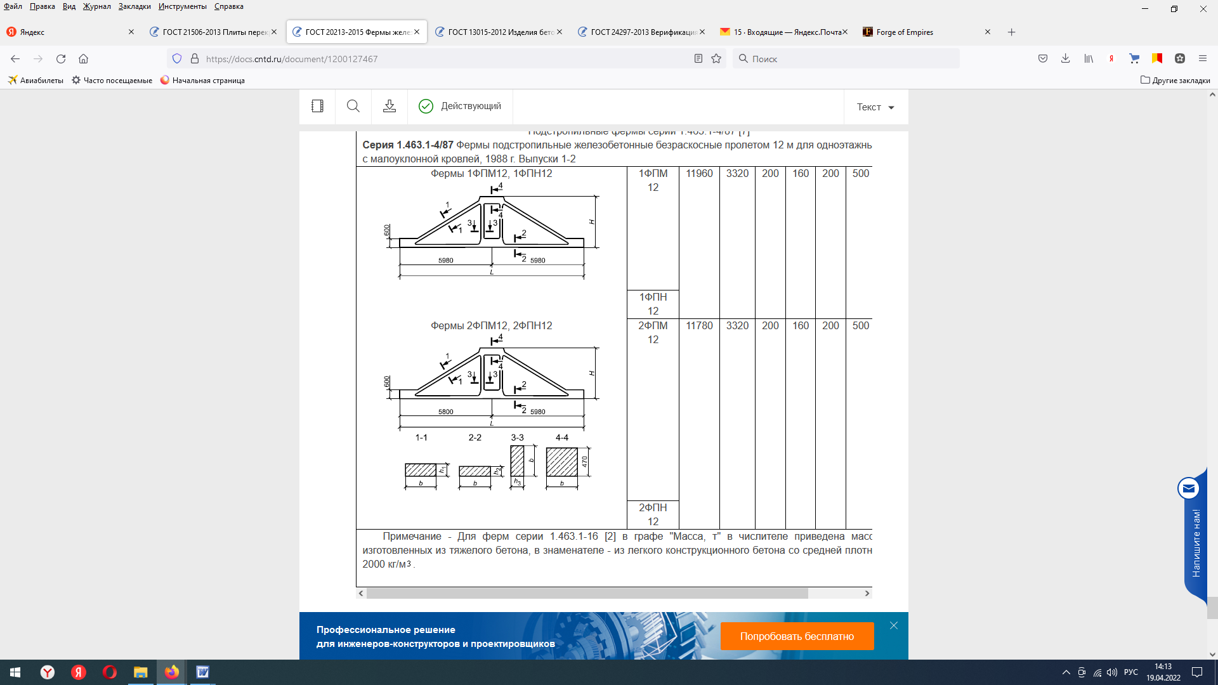
Task: Open the volume control in tray
Action: [x=1112, y=672]
